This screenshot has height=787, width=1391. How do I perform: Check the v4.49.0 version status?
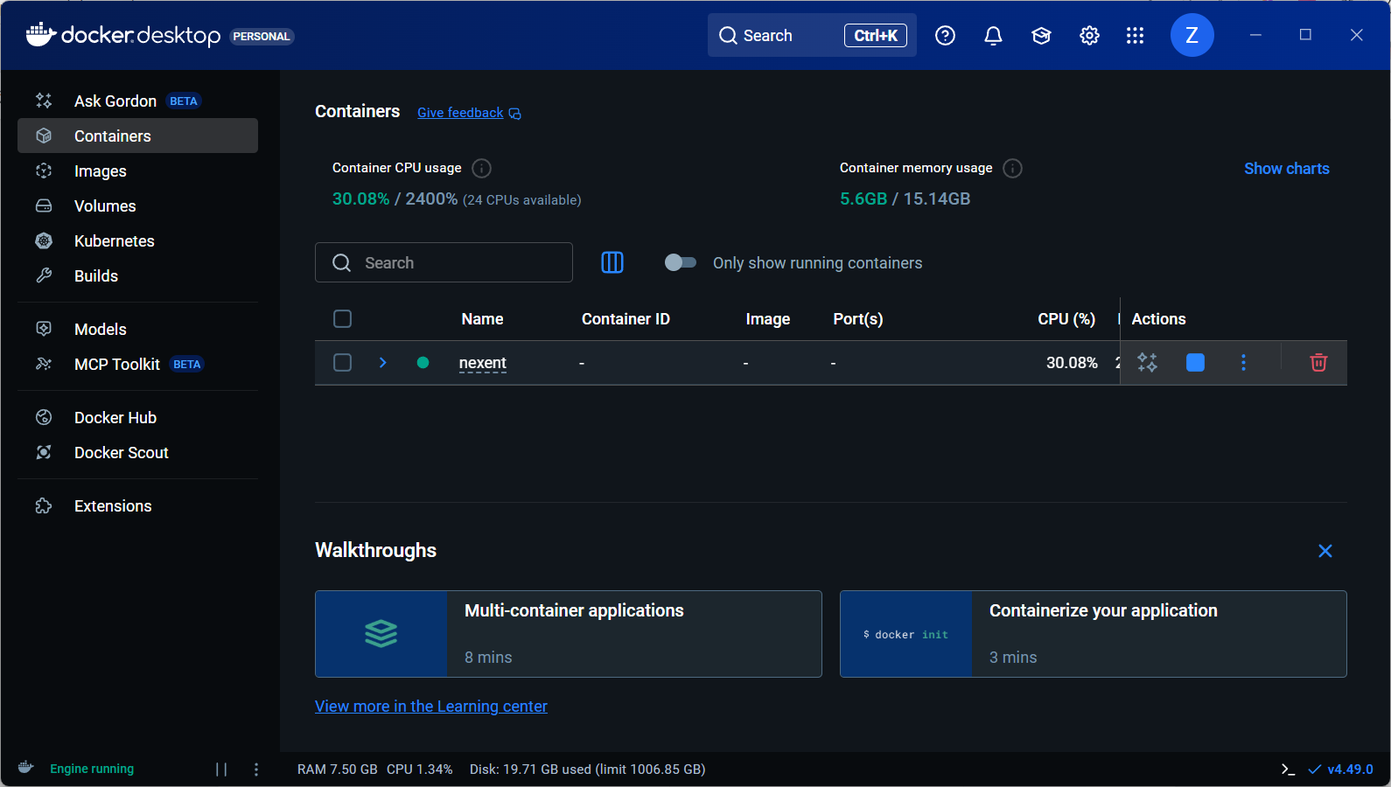[1341, 770]
